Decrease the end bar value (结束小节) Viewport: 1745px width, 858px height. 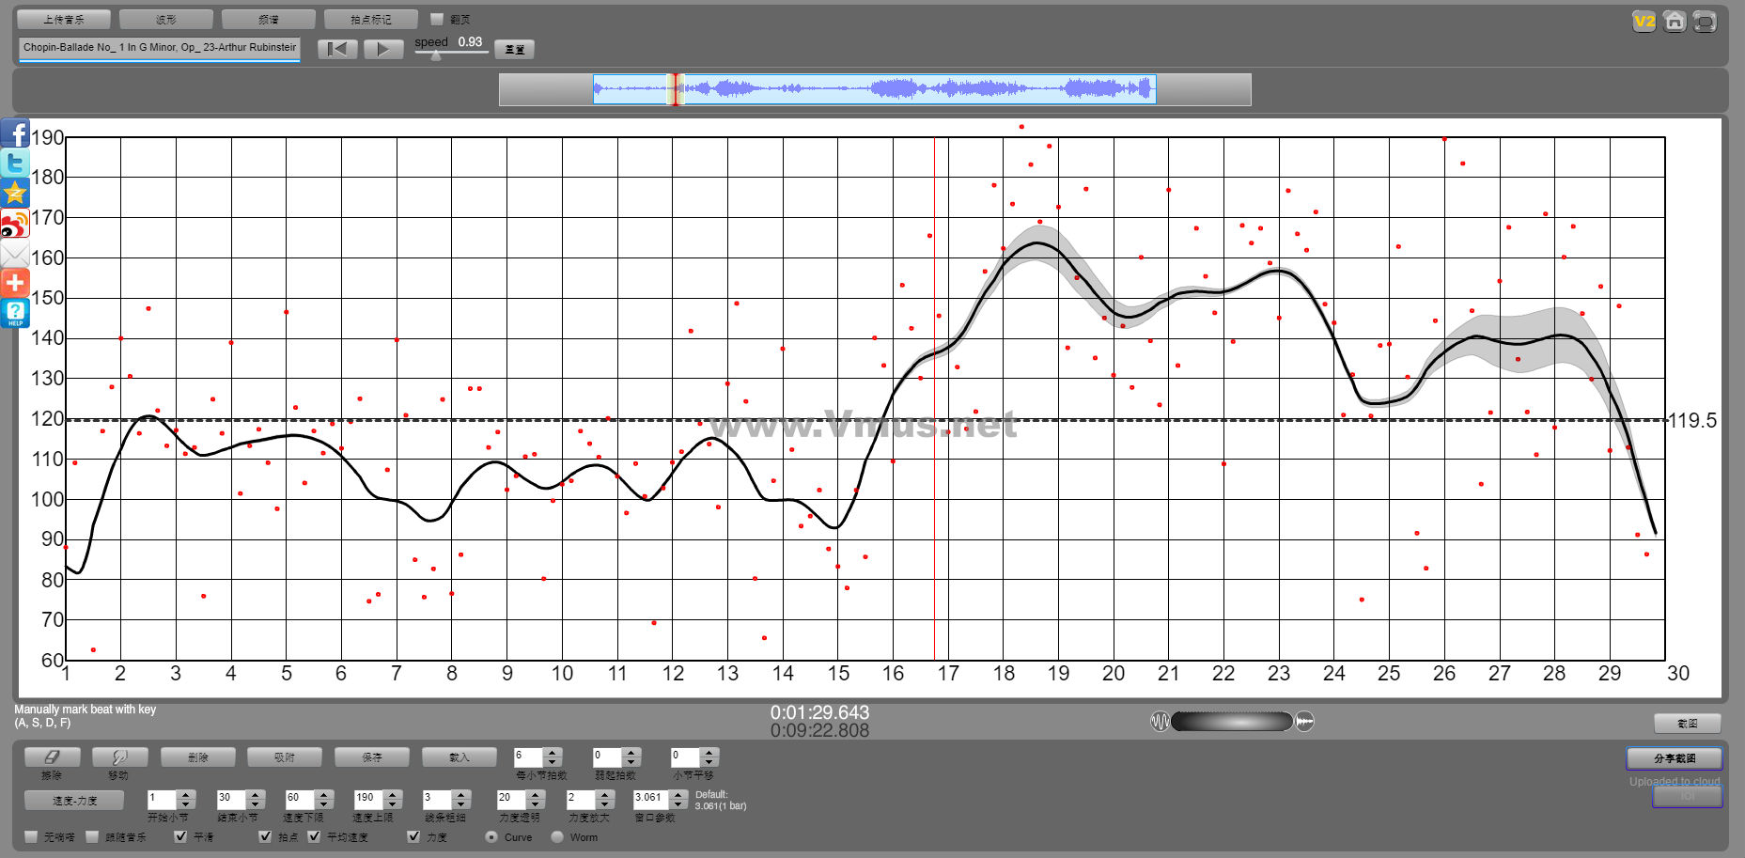(x=256, y=805)
